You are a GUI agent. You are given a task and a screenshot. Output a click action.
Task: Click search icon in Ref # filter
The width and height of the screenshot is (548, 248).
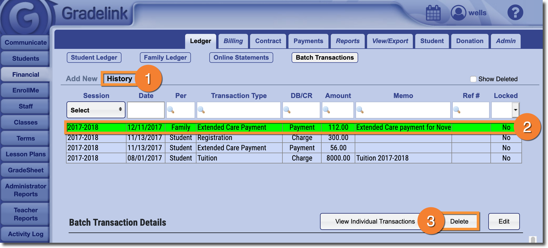pos(457,110)
